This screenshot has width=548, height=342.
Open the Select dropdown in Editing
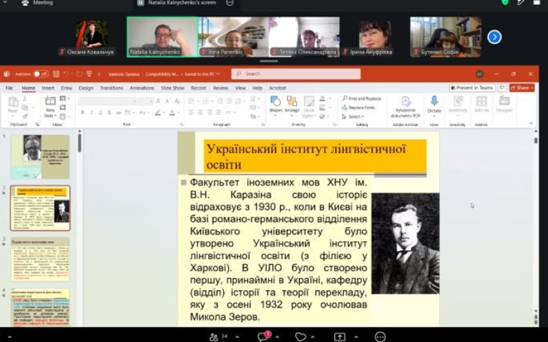pyautogui.click(x=353, y=116)
